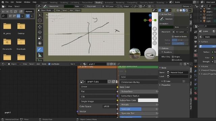Open file browser filter funnel

pos(28,16)
